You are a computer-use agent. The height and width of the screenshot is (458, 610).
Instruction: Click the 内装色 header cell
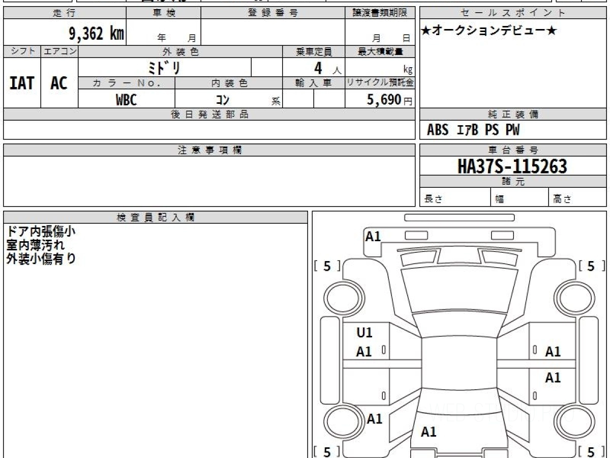(x=229, y=83)
